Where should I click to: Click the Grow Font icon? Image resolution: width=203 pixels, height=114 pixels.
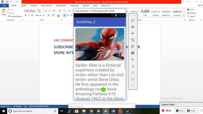[x=46, y=11]
